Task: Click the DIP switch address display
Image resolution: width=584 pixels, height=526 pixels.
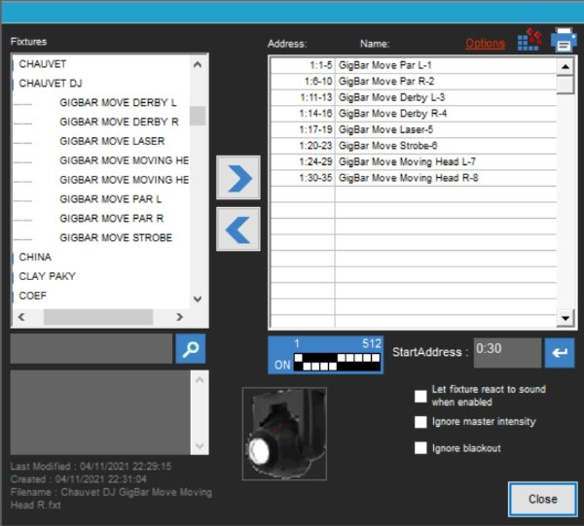Action: [x=325, y=355]
